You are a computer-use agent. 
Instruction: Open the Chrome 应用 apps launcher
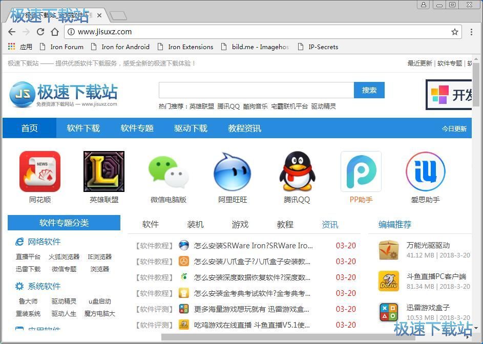[11, 47]
